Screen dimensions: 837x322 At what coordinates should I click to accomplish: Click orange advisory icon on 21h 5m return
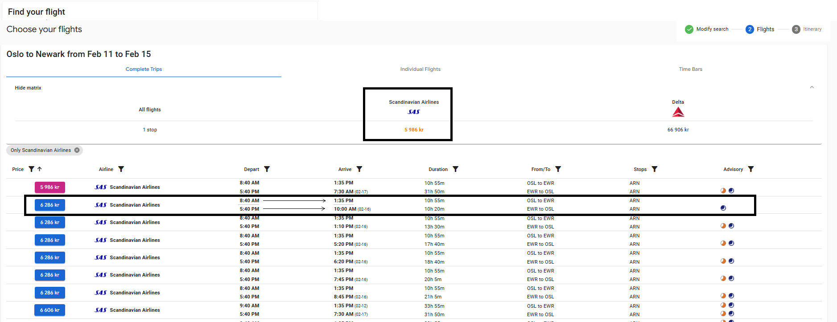723,296
